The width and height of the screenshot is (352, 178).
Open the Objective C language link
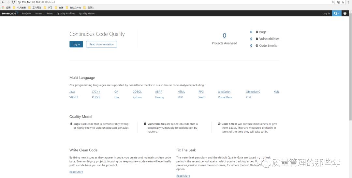253,92
